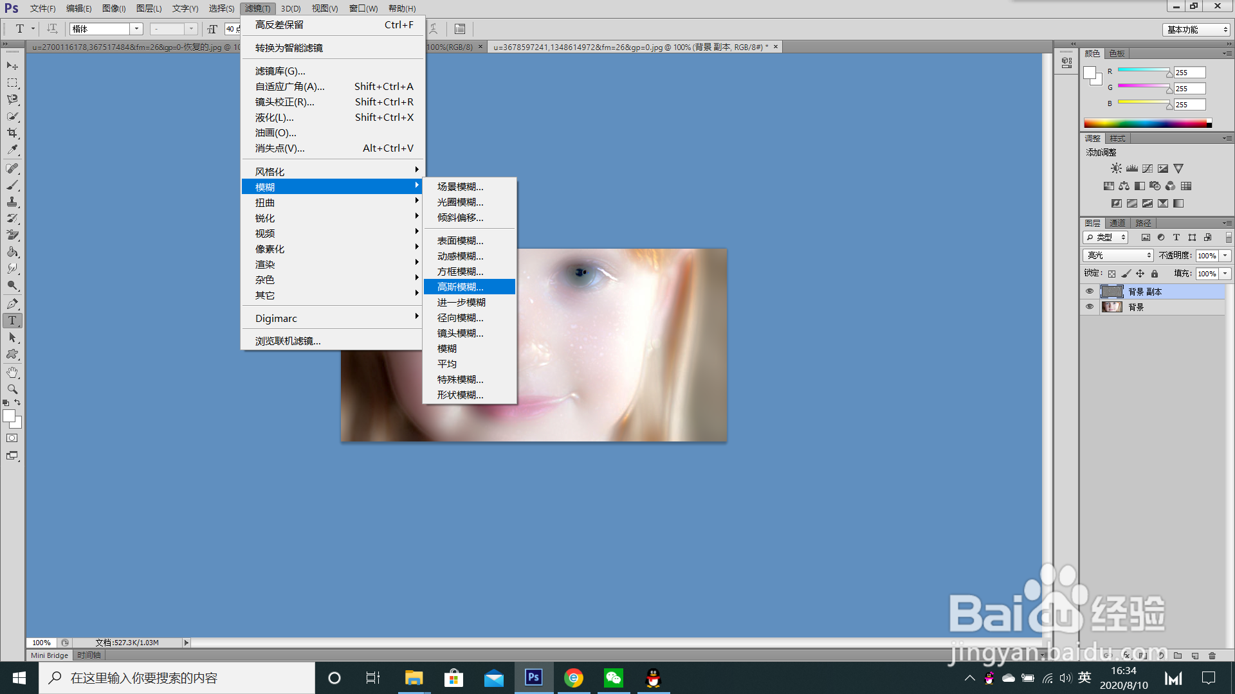Switch to the 通道 tab
The image size is (1235, 694).
point(1117,223)
